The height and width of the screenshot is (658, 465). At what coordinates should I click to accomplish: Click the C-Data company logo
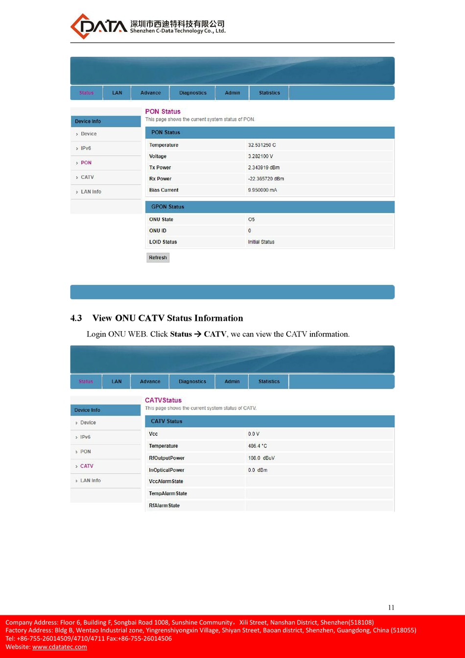(148, 26)
